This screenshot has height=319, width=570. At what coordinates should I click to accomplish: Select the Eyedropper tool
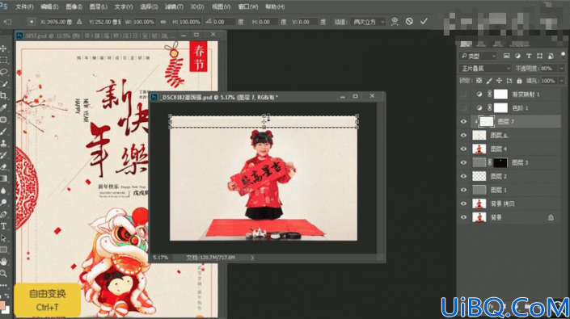point(3,107)
